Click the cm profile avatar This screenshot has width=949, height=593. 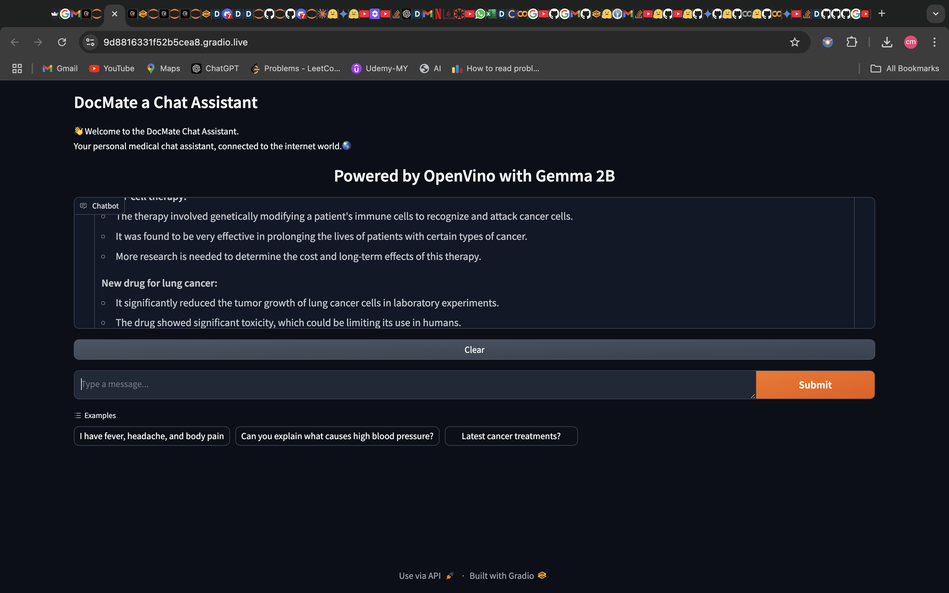click(x=910, y=42)
